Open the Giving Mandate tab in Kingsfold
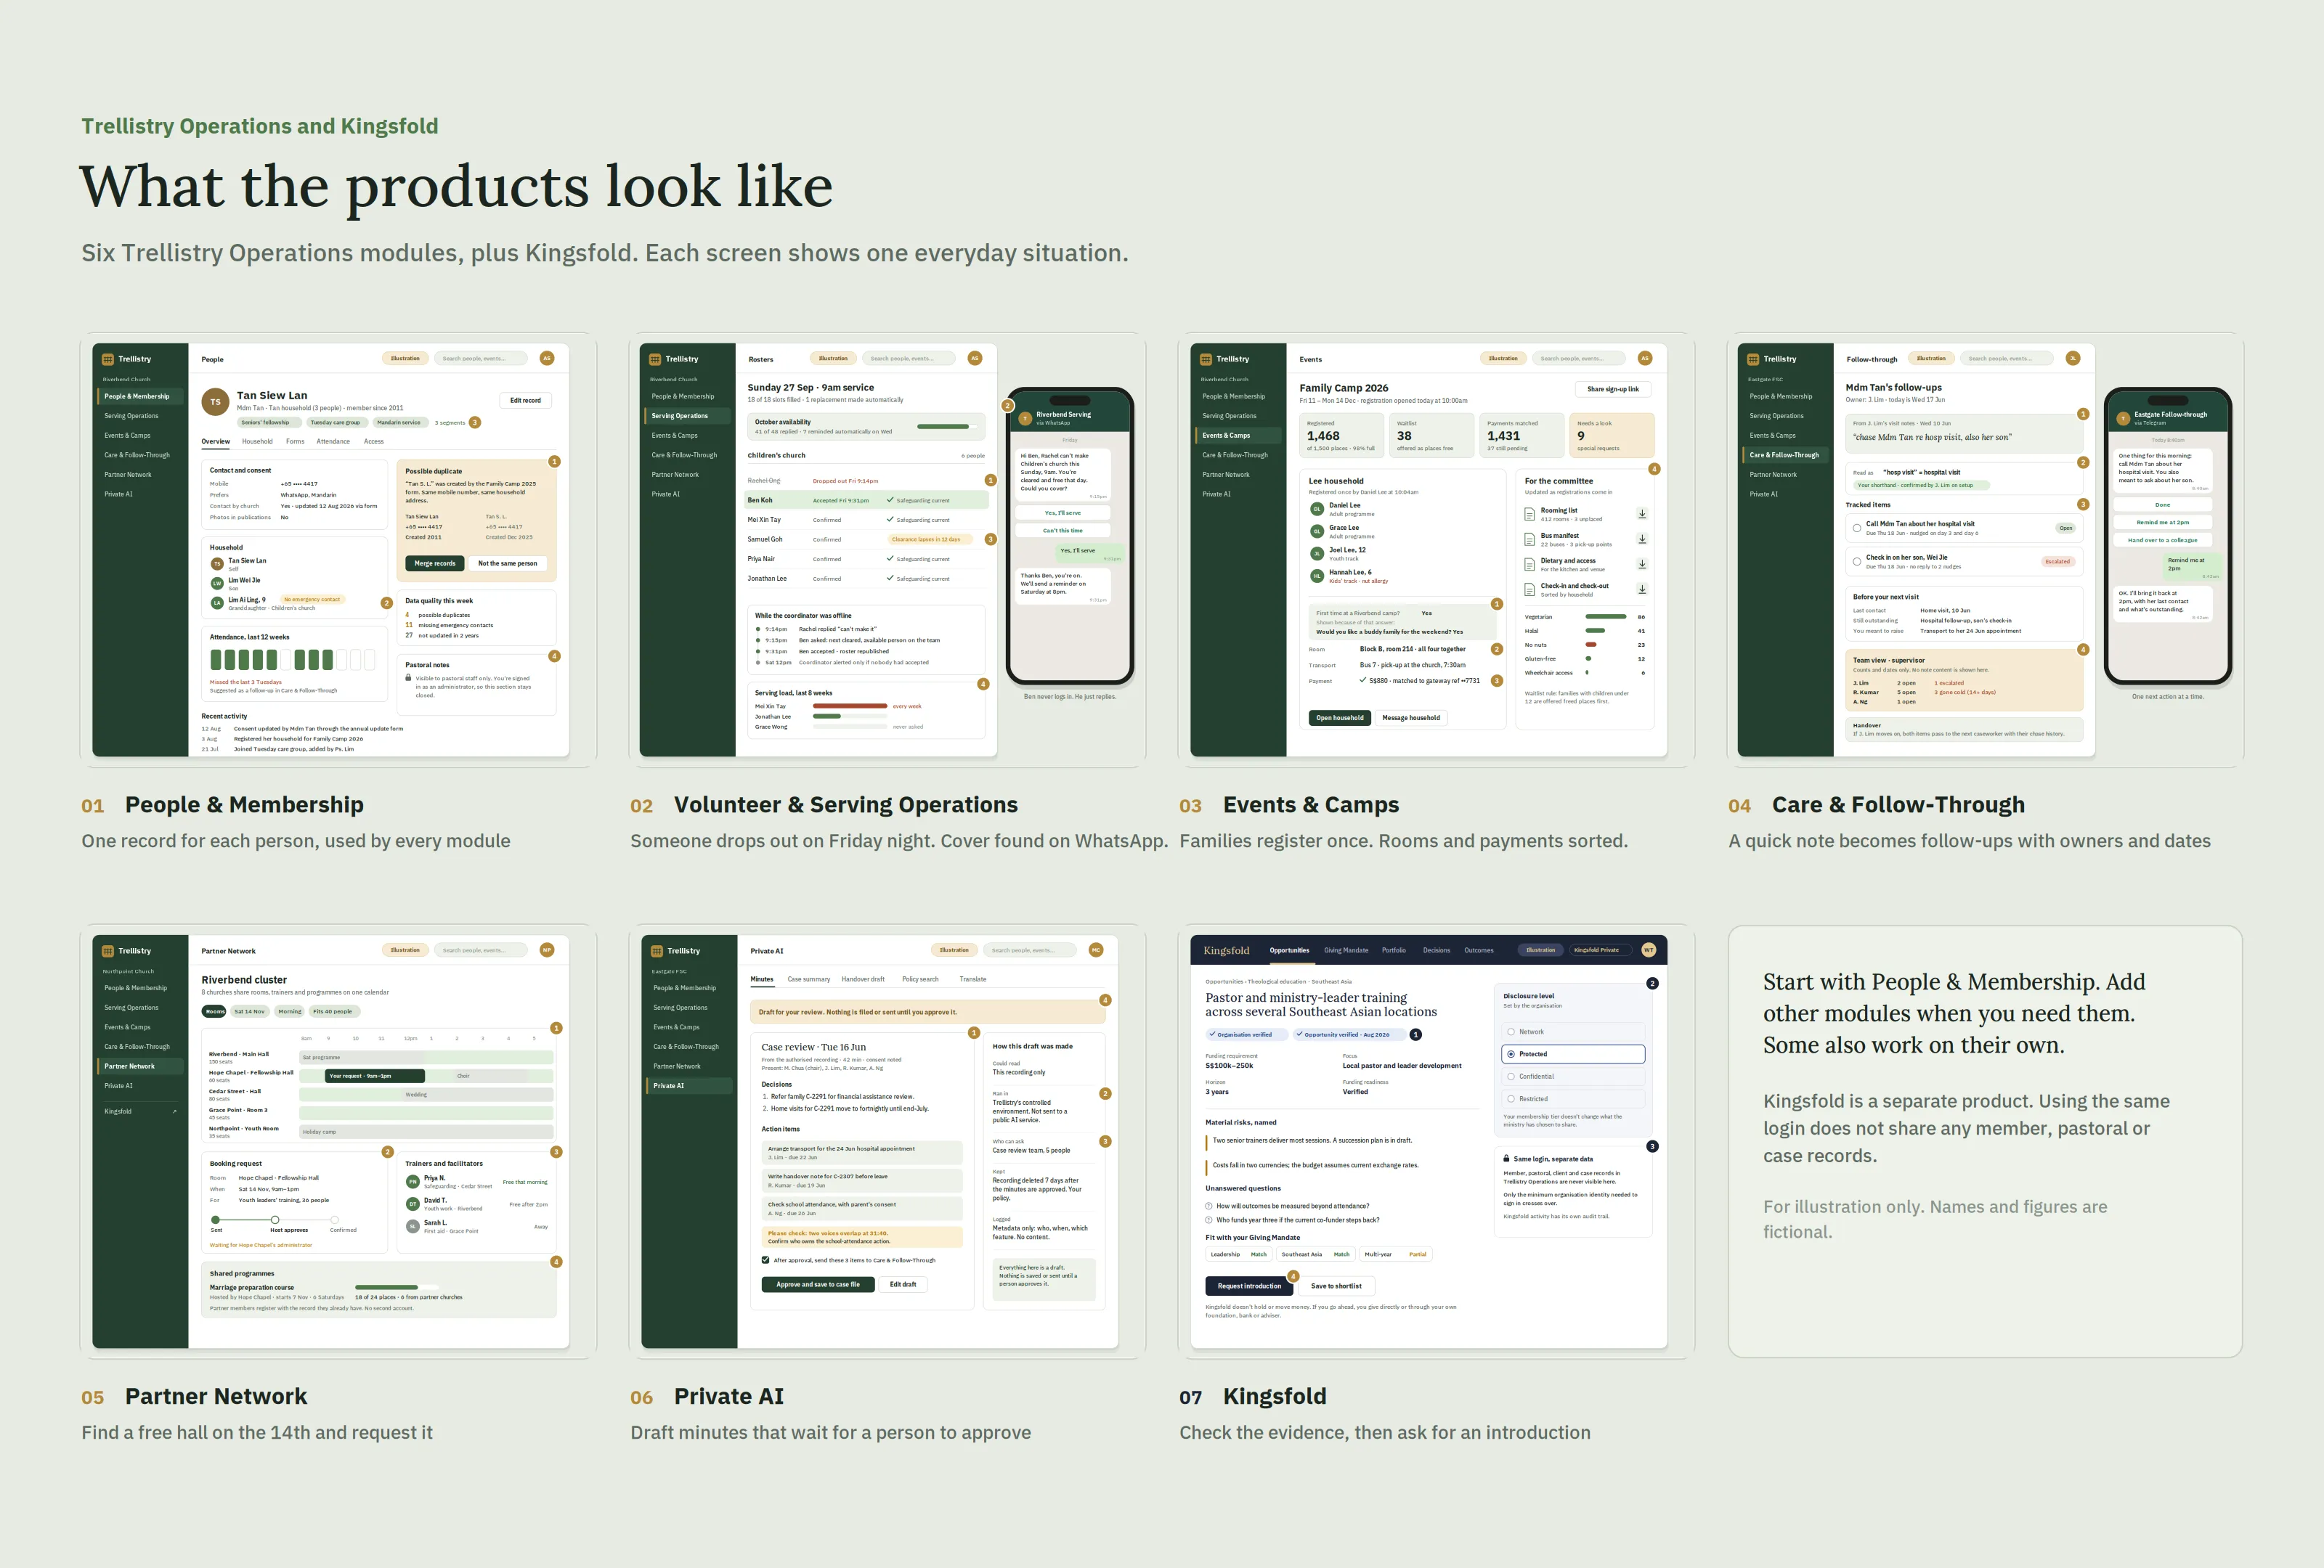The image size is (2324, 1568). (1346, 950)
